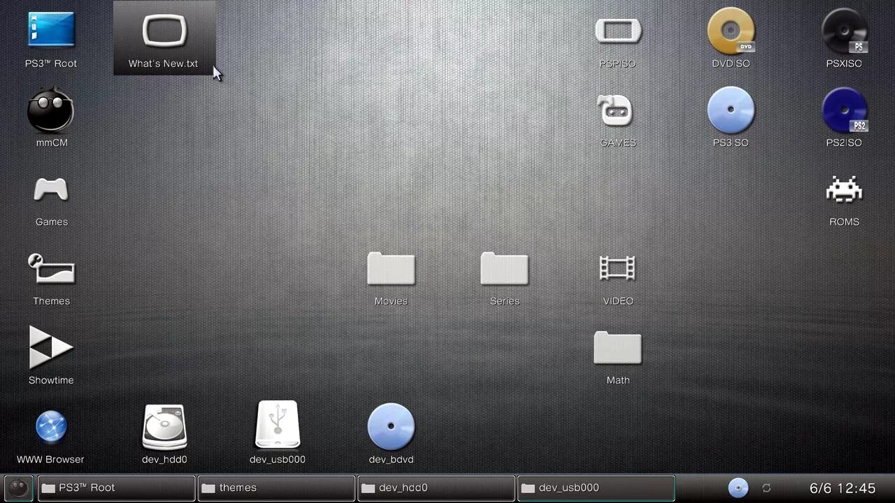The image size is (895, 503).
Task: Open the VIDEO filmstrip icon
Action: (617, 268)
